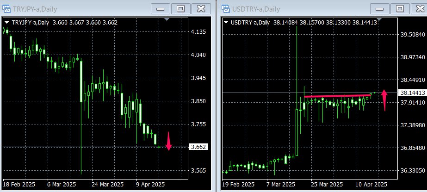
Task: Click the 18 Feb 2025 date on TRYJPY
Action: 19,185
